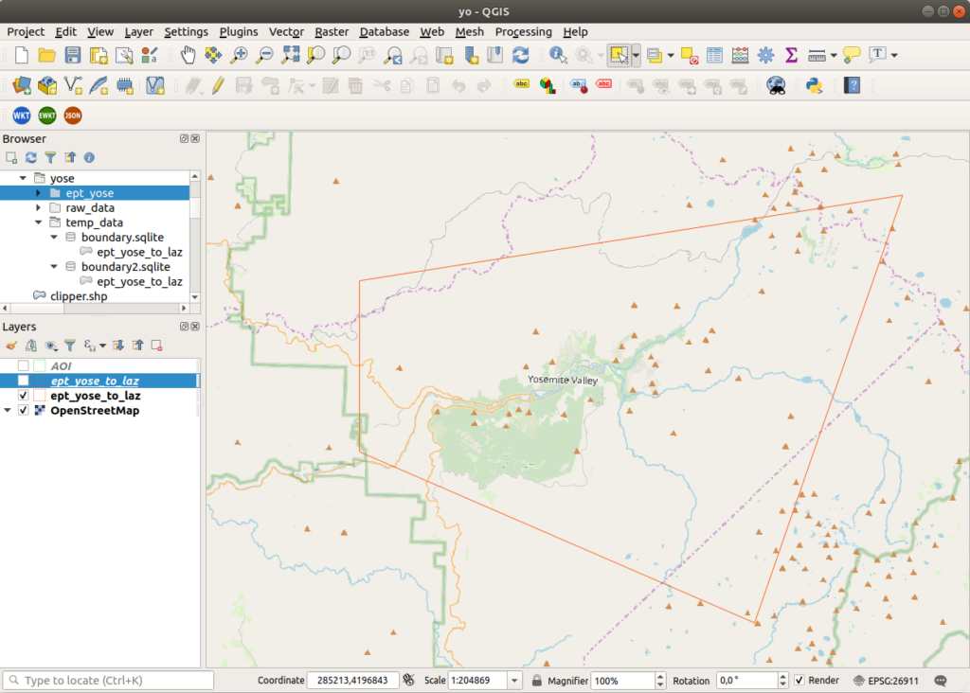970x693 pixels.
Task: Toggle visibility of AOI layer
Action: 23,365
